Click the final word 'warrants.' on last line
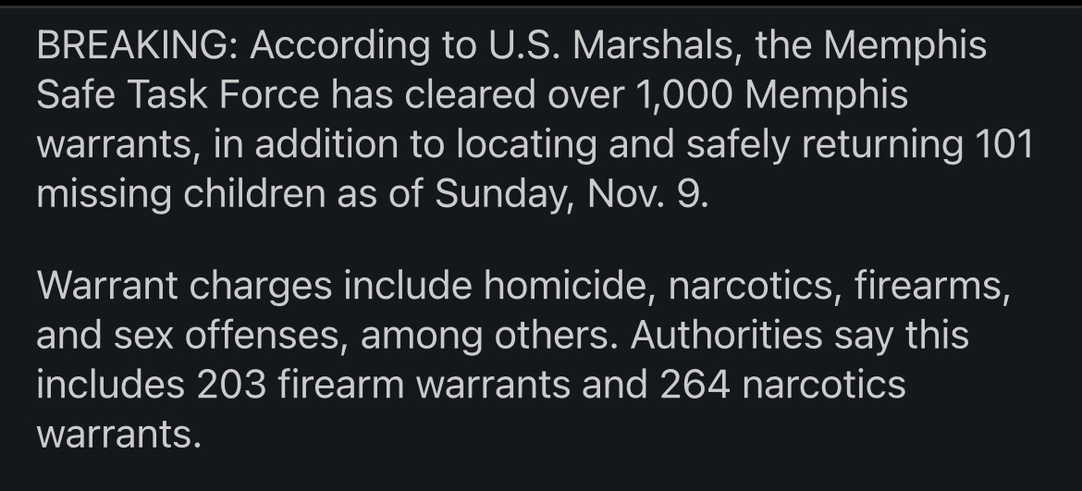 pos(118,433)
